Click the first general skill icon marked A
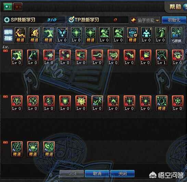 pyautogui.click(x=20, y=35)
